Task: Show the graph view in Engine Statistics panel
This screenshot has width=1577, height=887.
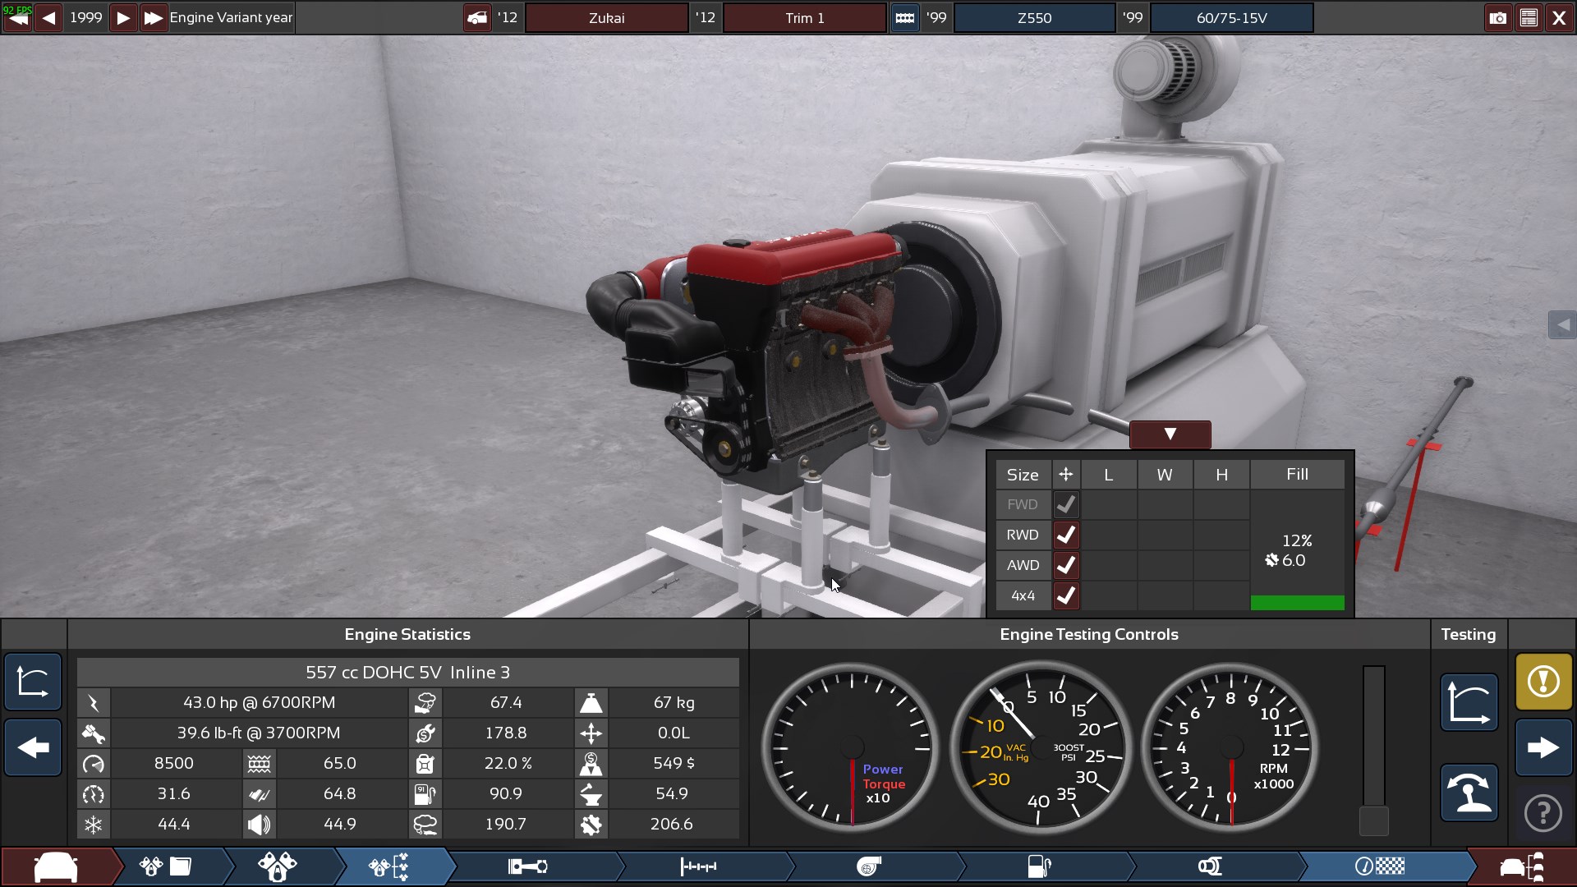Action: 33,681
